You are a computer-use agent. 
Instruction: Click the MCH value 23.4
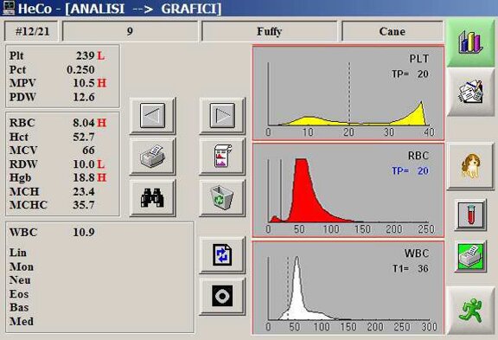click(84, 191)
